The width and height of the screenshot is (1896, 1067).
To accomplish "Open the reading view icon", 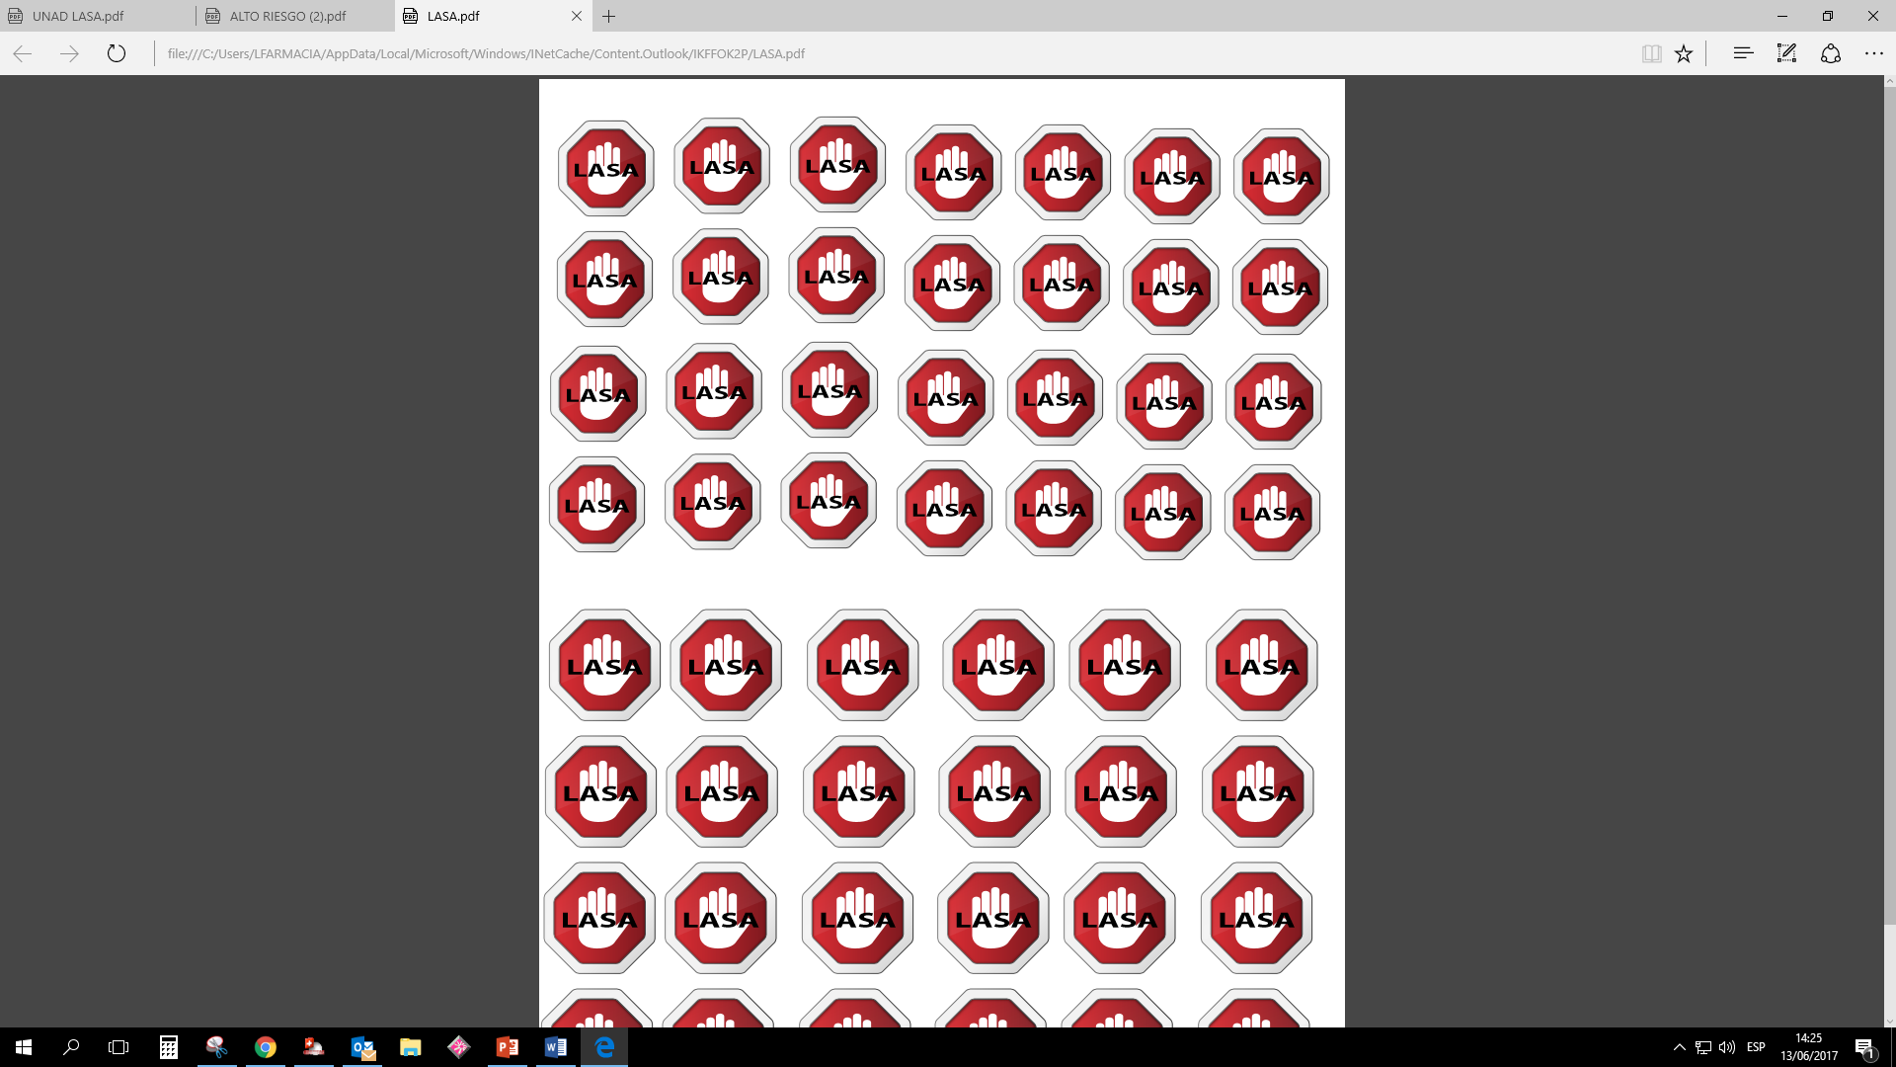I will [1651, 53].
